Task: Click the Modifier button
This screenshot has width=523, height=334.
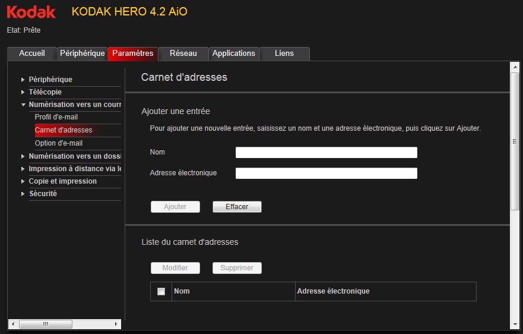Action: point(175,268)
